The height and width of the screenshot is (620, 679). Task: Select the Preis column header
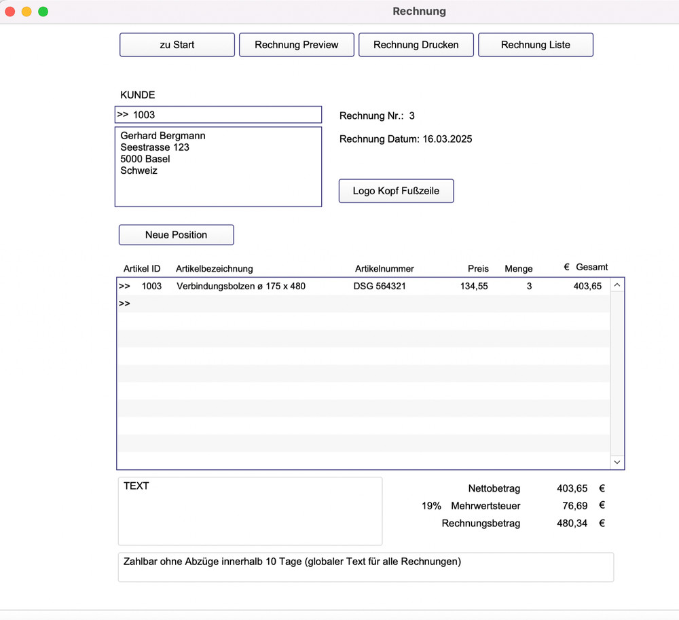pyautogui.click(x=478, y=268)
